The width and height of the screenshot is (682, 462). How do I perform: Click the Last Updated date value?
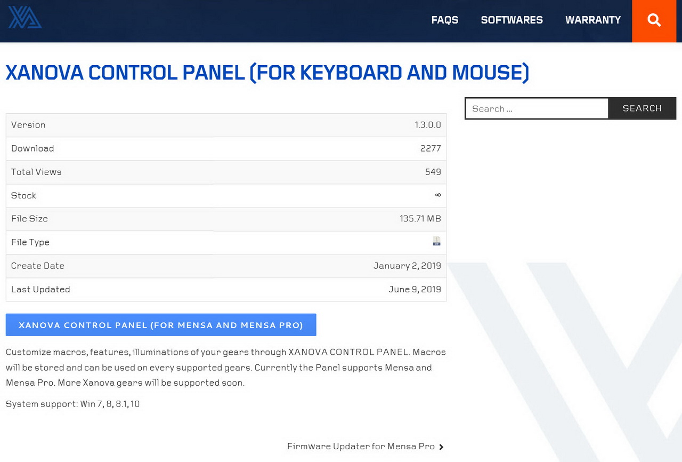tap(415, 289)
